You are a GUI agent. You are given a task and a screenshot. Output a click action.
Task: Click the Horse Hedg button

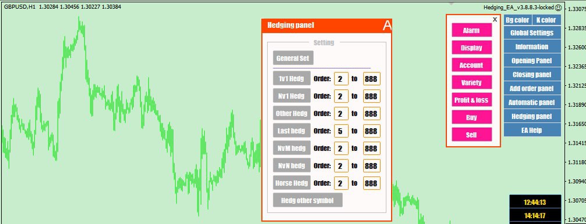point(292,183)
